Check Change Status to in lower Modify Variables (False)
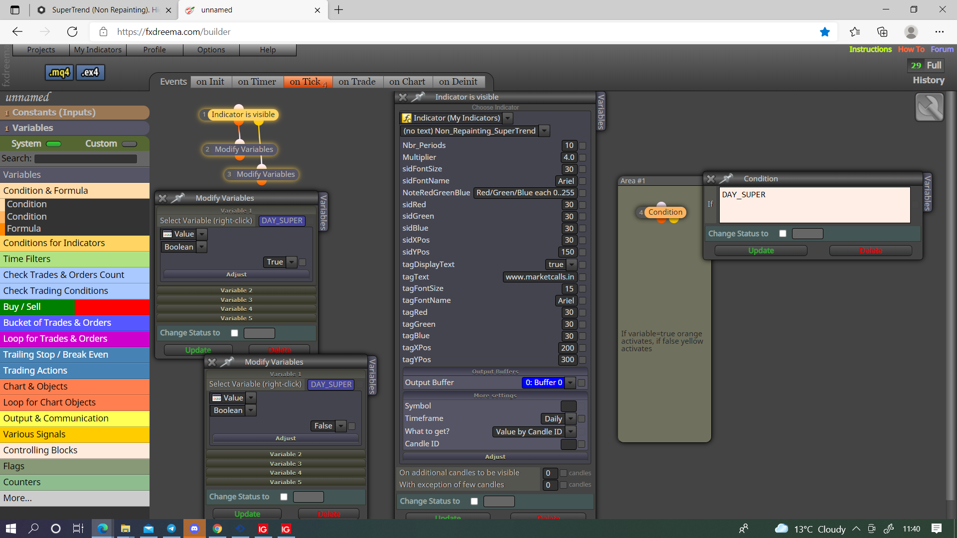 tap(284, 497)
